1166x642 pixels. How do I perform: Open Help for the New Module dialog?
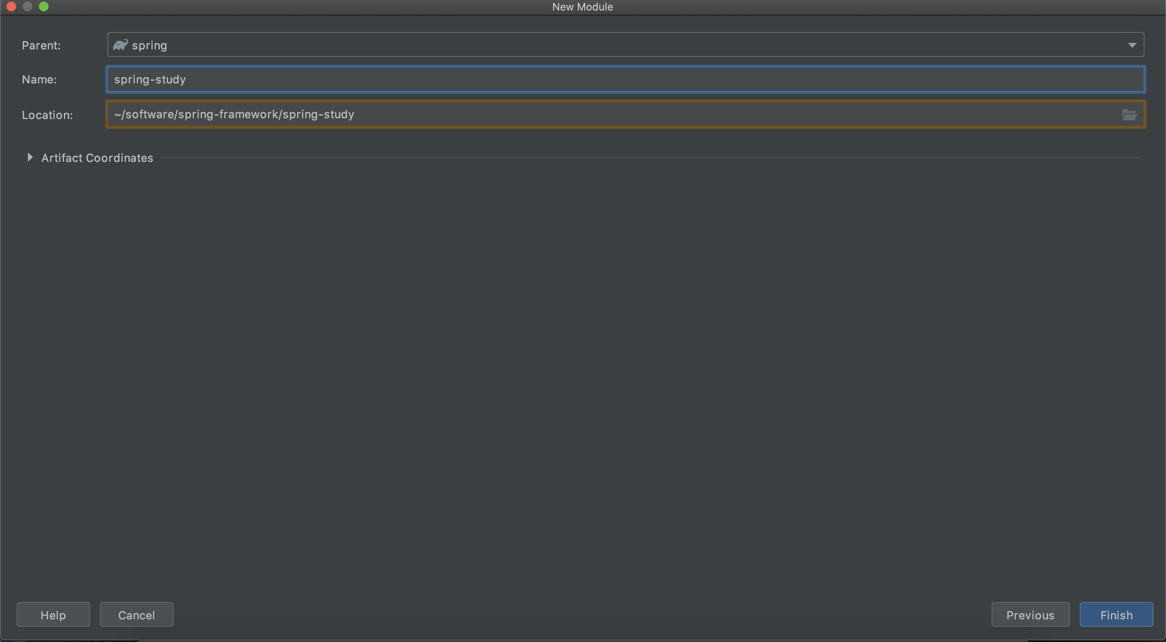pyautogui.click(x=53, y=614)
